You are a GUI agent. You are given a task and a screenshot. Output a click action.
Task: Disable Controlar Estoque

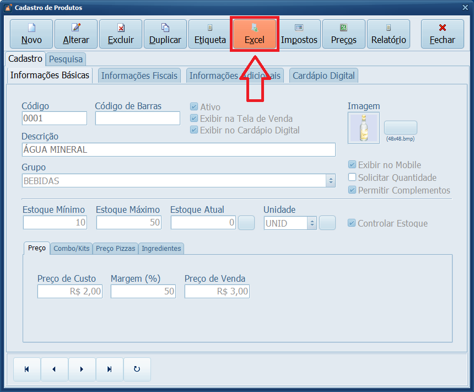(x=352, y=223)
